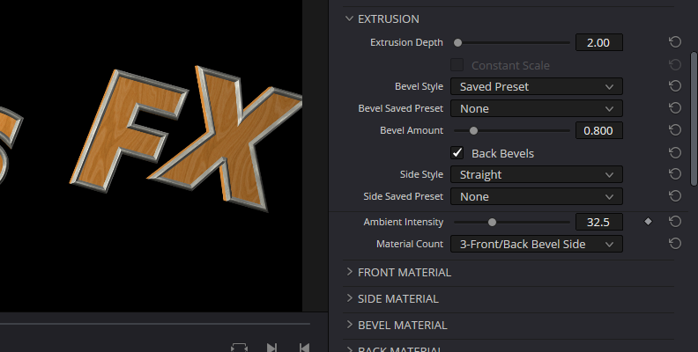The width and height of the screenshot is (698, 352).
Task: Open the Side Style dropdown
Action: [x=536, y=174]
